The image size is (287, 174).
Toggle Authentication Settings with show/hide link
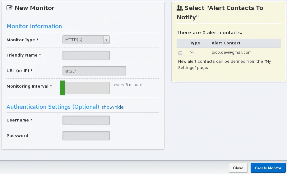(x=113, y=107)
